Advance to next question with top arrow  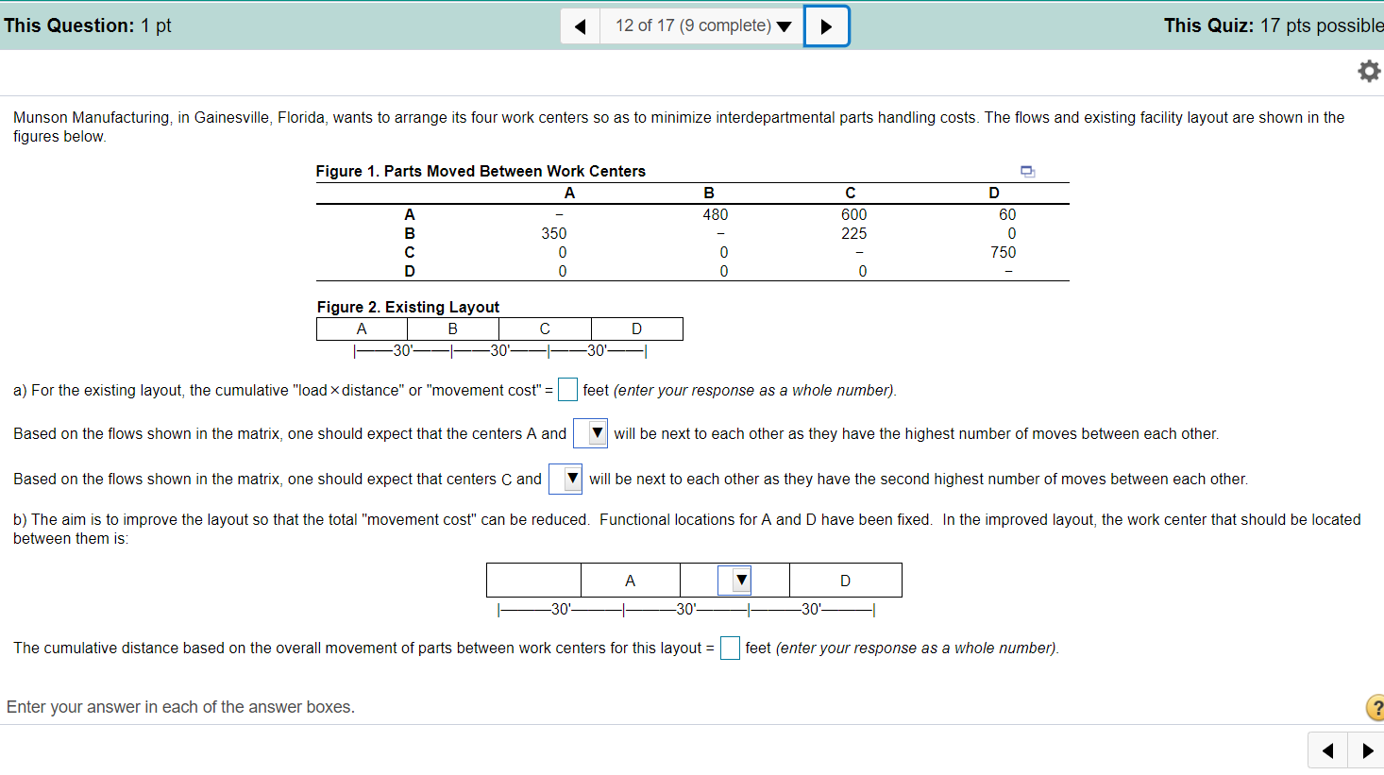826,25
